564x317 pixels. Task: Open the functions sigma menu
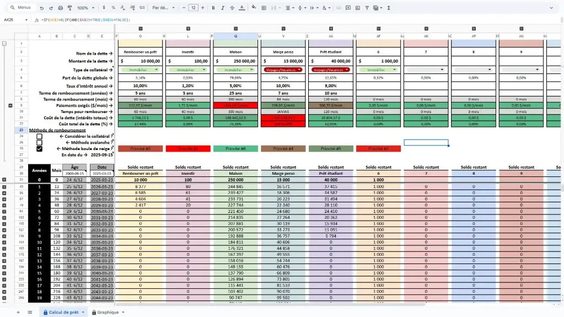[x=389, y=8]
